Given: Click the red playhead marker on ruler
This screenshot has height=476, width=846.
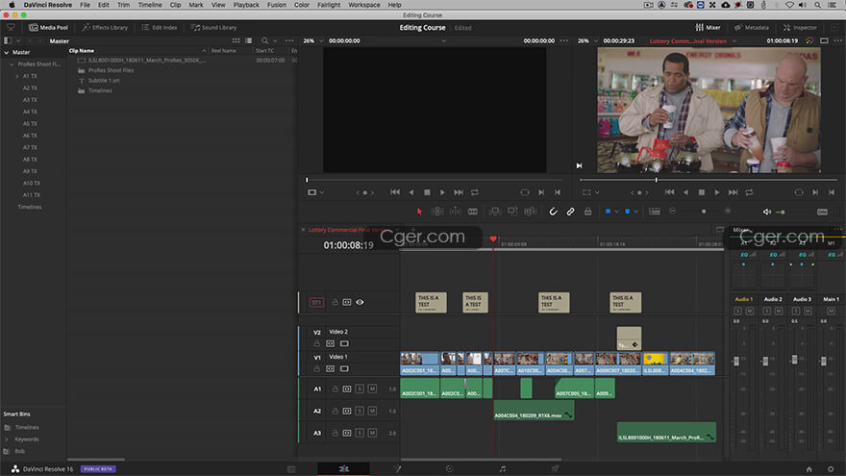Looking at the screenshot, I should click(x=493, y=238).
